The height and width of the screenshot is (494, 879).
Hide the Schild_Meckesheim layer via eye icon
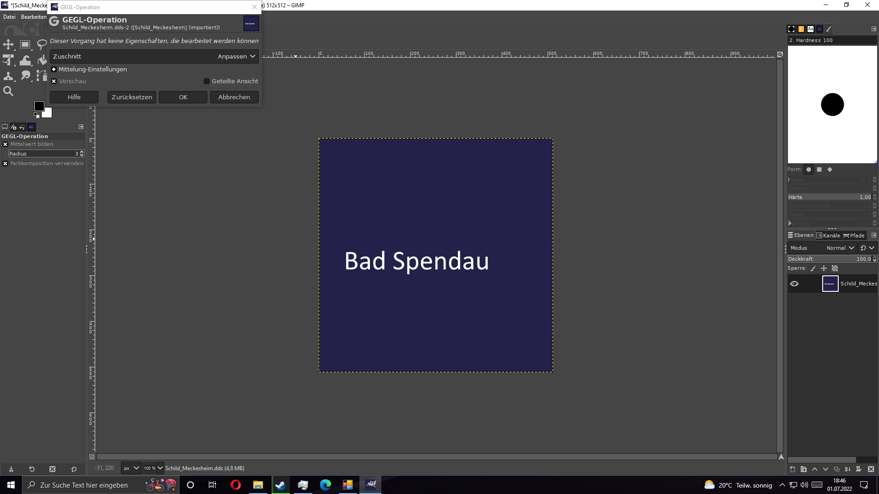coord(794,284)
